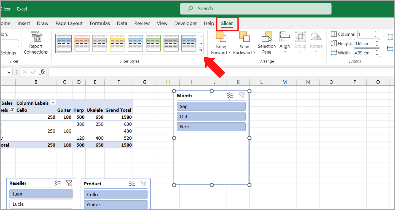Clear the filter on the Product slicer
The height and width of the screenshot is (210, 395).
click(x=144, y=184)
